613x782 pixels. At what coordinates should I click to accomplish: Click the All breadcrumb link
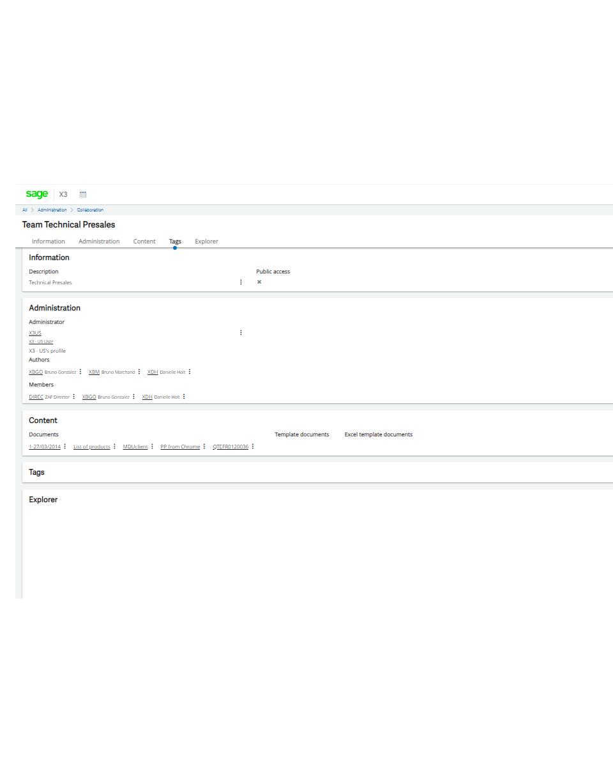[x=24, y=210]
